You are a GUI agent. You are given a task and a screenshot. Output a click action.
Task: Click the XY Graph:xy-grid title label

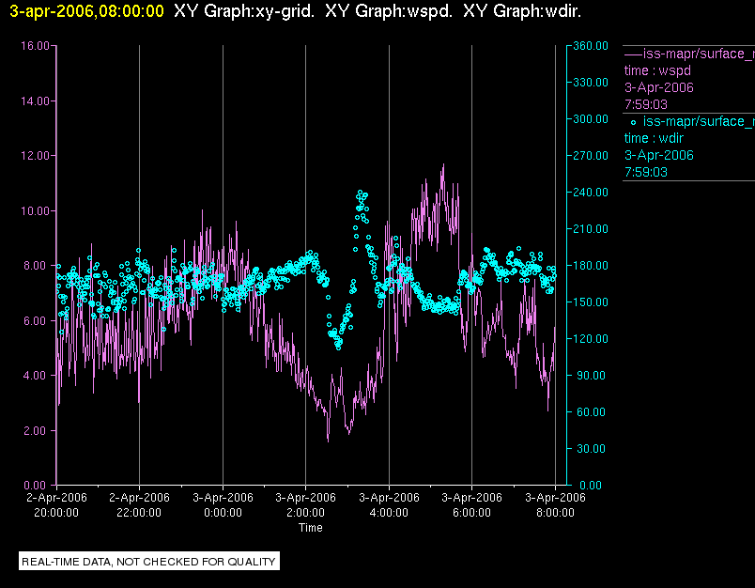click(x=243, y=11)
